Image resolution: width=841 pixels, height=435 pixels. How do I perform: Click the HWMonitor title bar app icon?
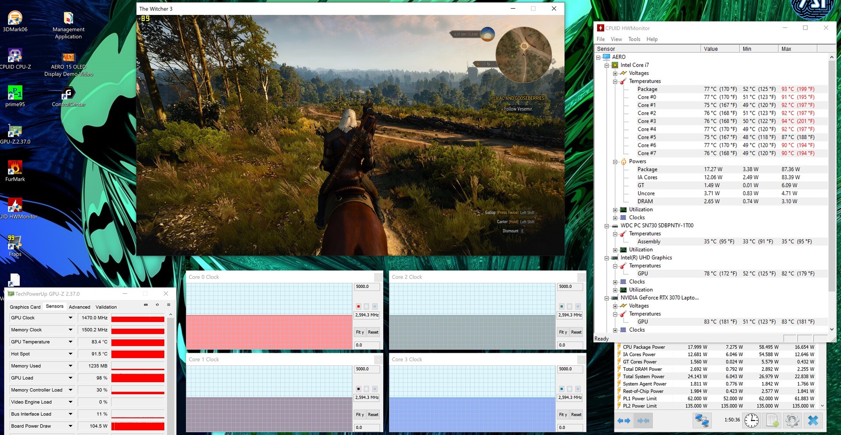pos(601,28)
